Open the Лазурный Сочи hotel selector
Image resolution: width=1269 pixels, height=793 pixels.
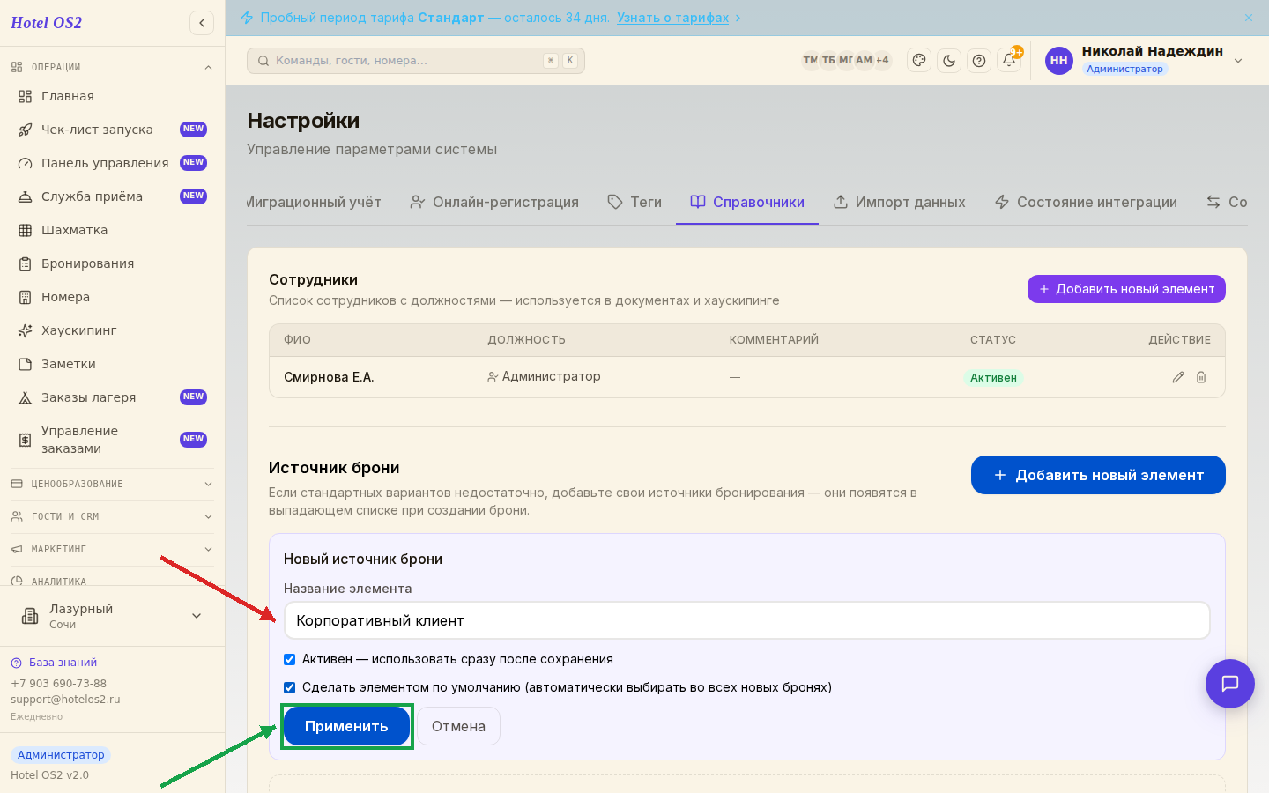point(113,616)
